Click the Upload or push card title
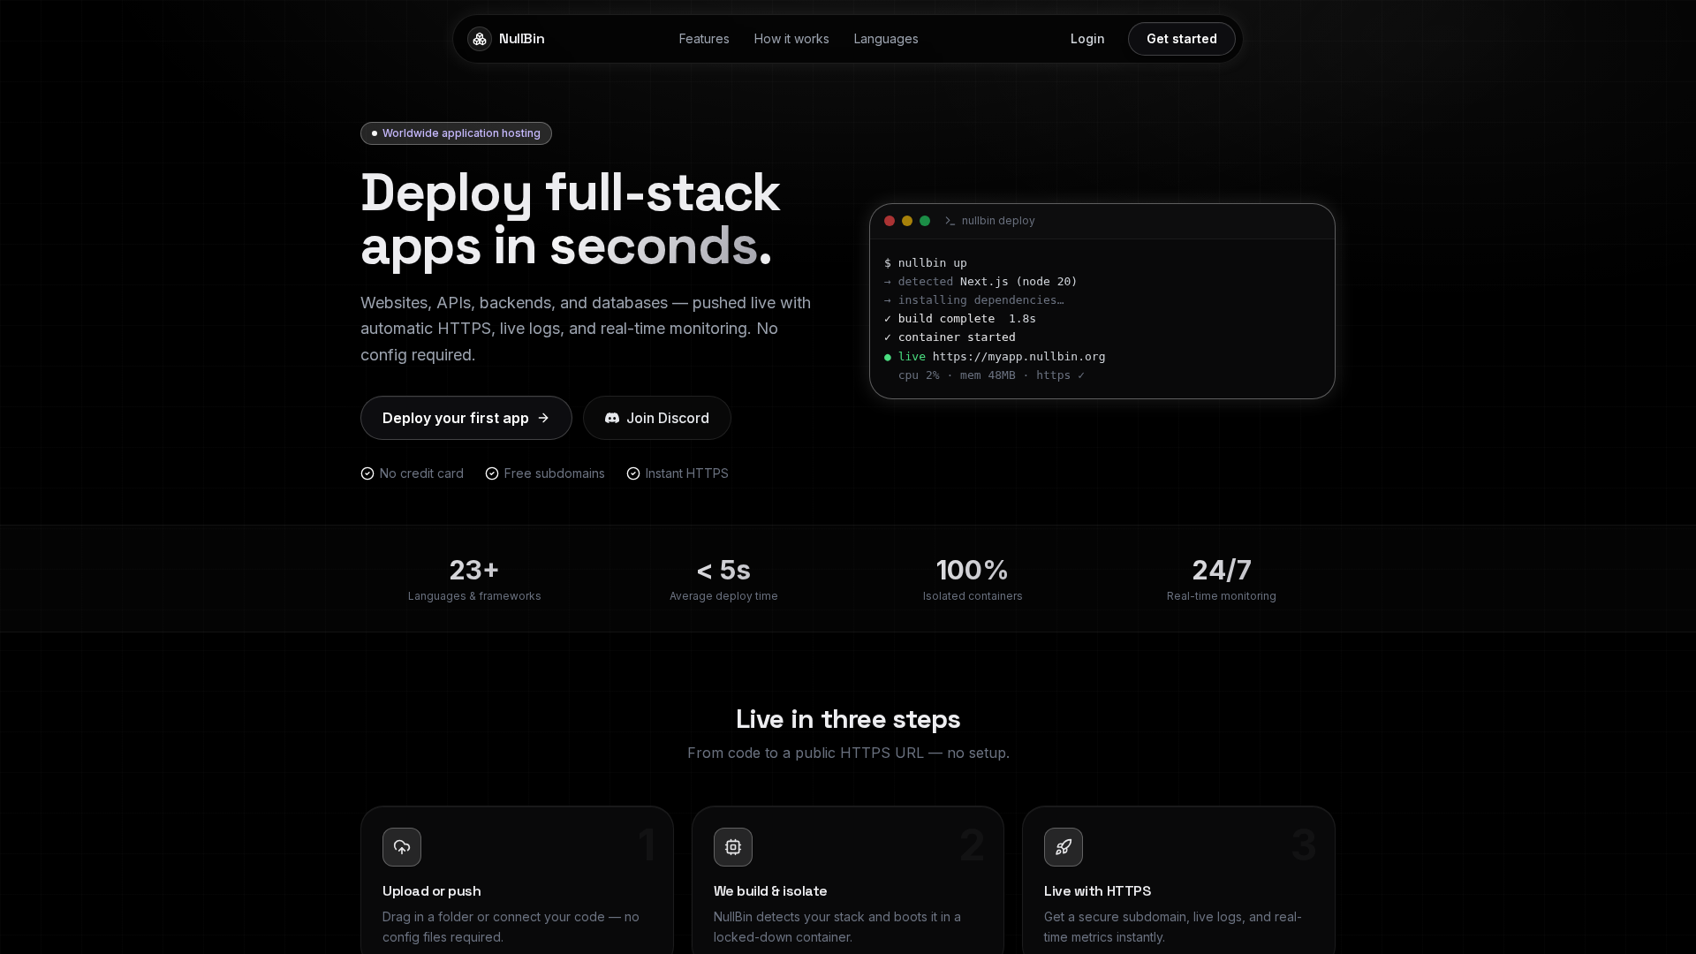The image size is (1696, 954). pos(432,891)
